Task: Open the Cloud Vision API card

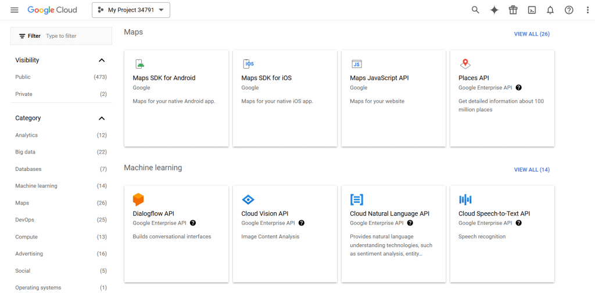Action: point(285,233)
